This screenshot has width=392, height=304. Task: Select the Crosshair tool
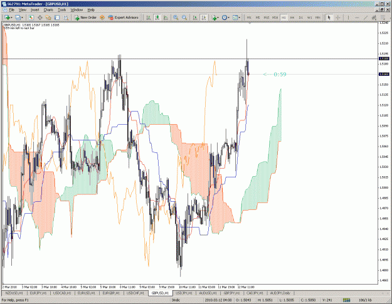338,18
